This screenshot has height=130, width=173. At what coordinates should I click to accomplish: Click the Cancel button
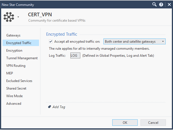[153, 123]
